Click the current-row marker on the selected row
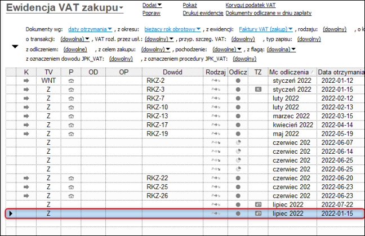This screenshot has height=236, width=365. pyautogui.click(x=11, y=213)
